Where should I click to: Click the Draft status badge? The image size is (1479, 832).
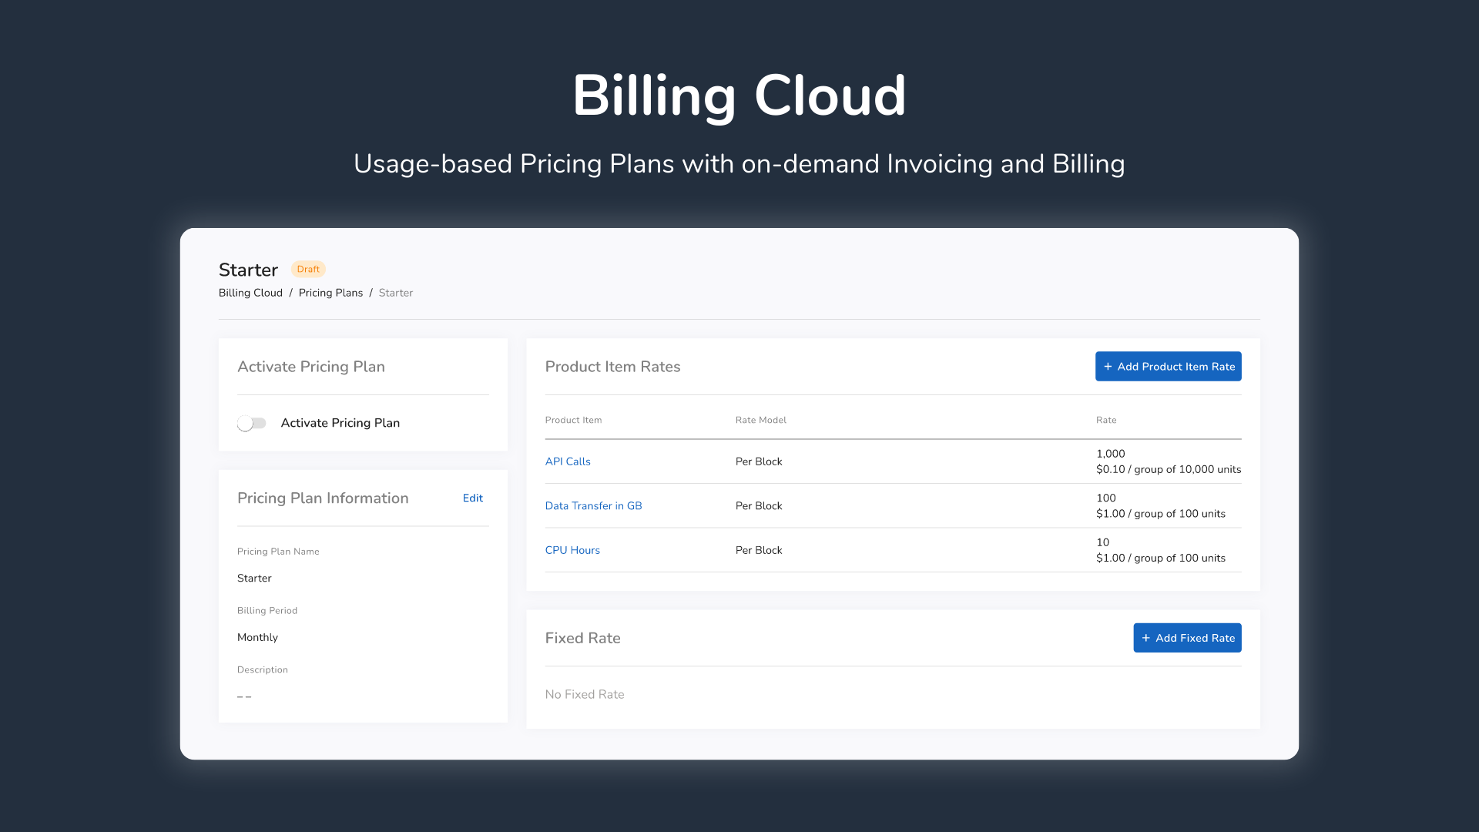(x=308, y=269)
